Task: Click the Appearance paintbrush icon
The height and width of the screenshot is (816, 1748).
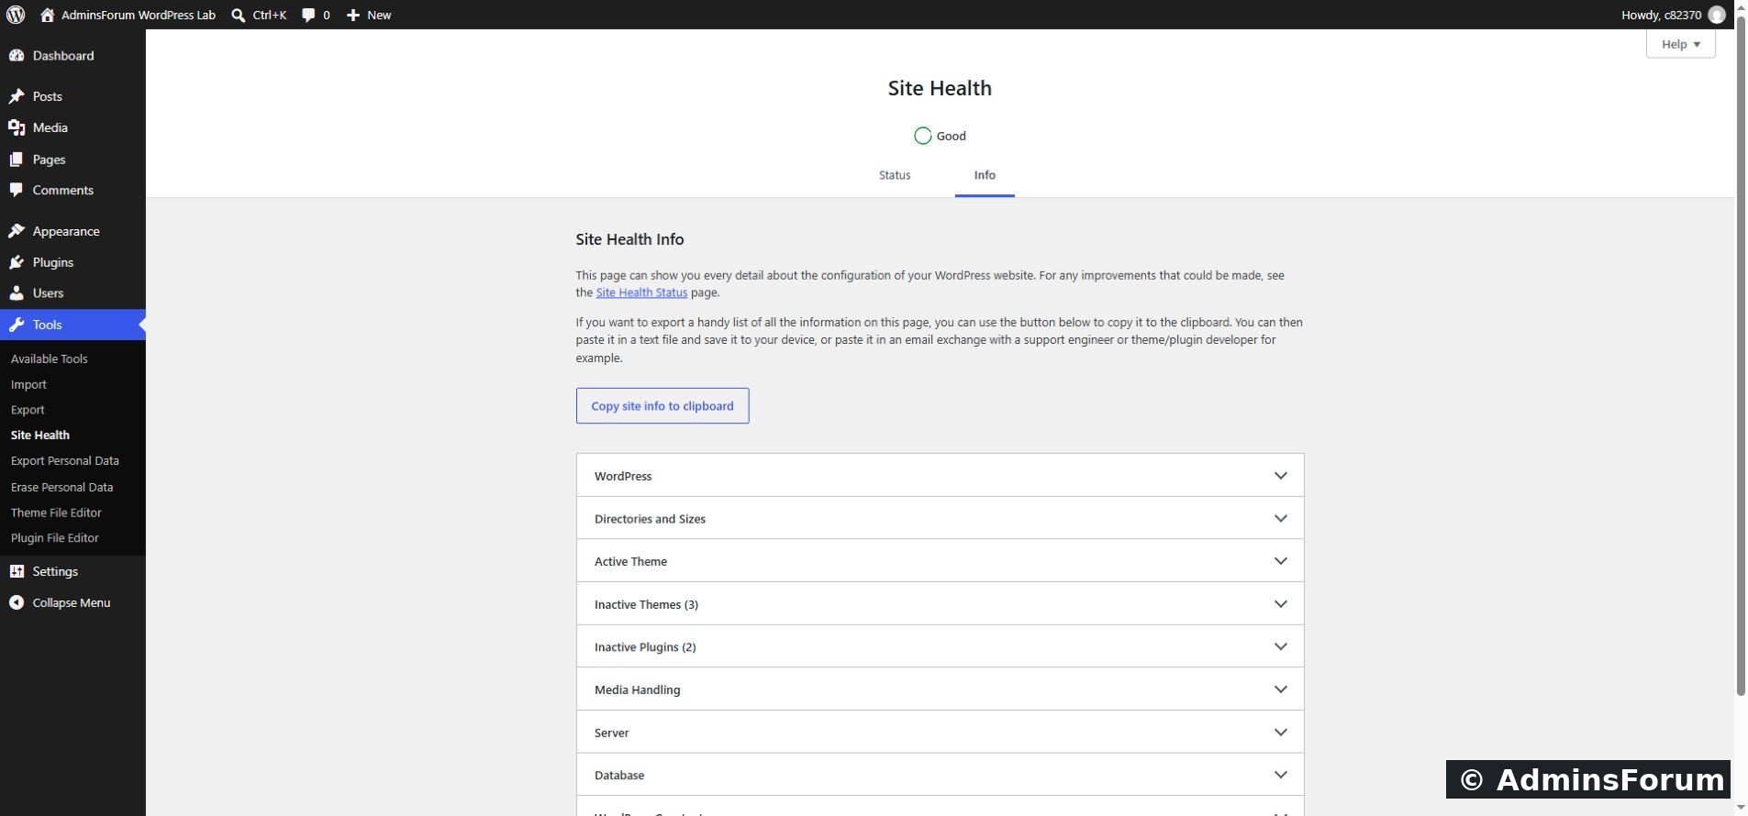Action: tap(17, 231)
